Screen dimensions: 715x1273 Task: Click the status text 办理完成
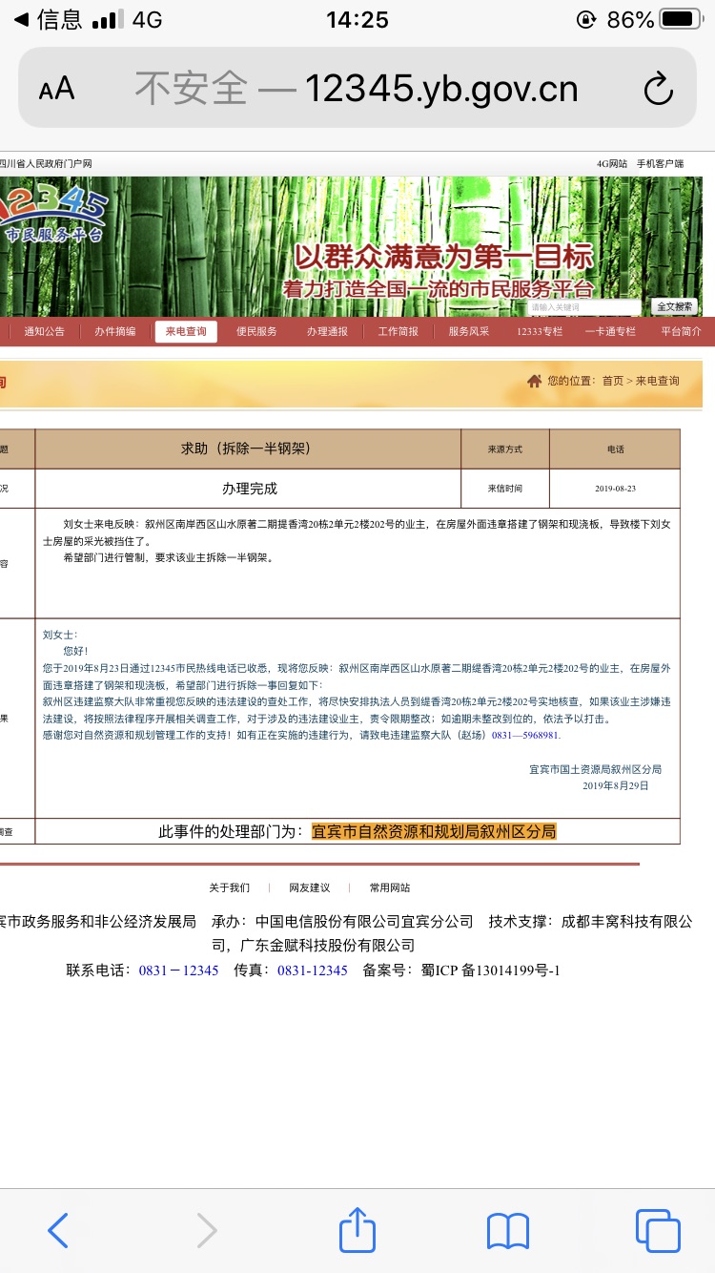tap(250, 489)
